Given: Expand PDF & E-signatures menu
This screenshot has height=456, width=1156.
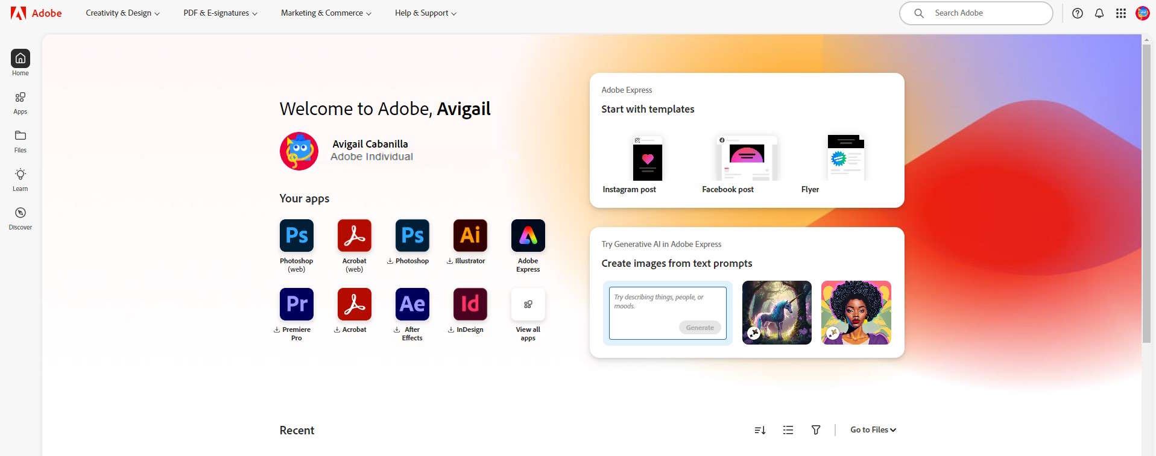Looking at the screenshot, I should [220, 13].
